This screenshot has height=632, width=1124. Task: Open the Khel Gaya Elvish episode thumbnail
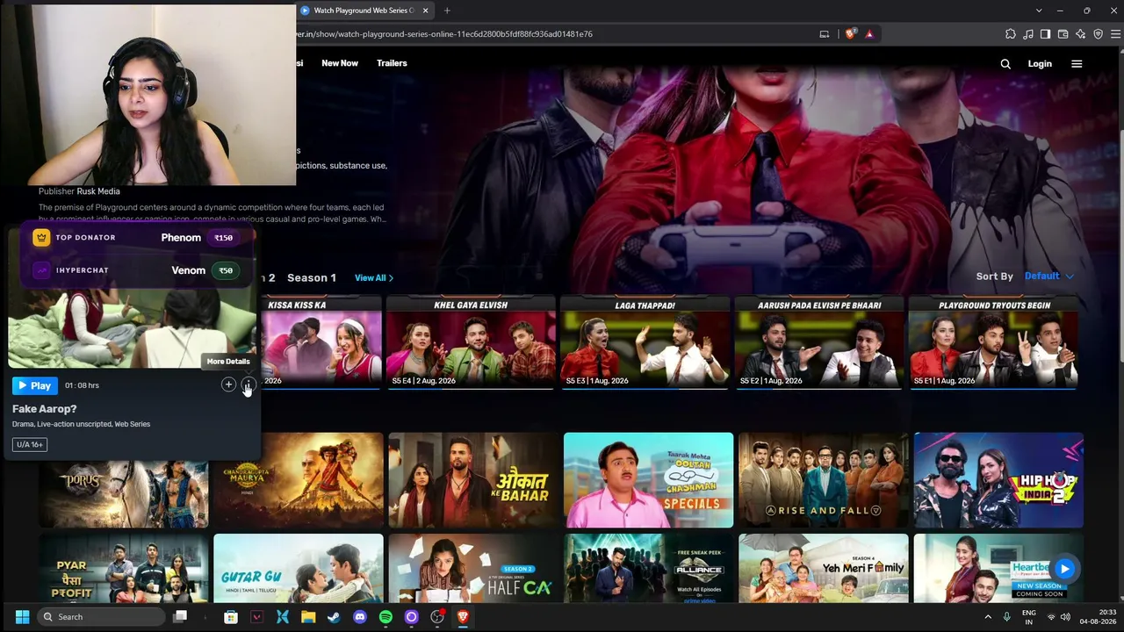(x=471, y=342)
